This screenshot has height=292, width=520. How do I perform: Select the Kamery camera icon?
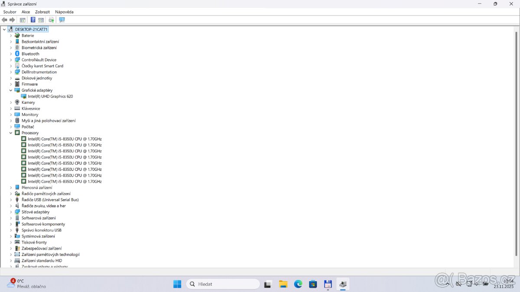(x=17, y=103)
